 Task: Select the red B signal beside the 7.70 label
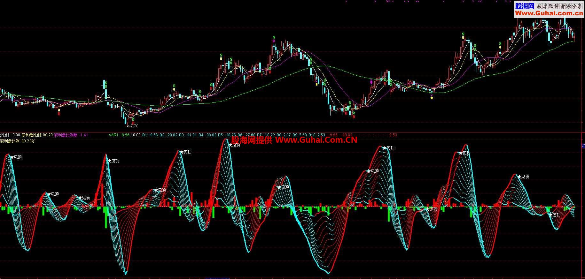pos(133,123)
